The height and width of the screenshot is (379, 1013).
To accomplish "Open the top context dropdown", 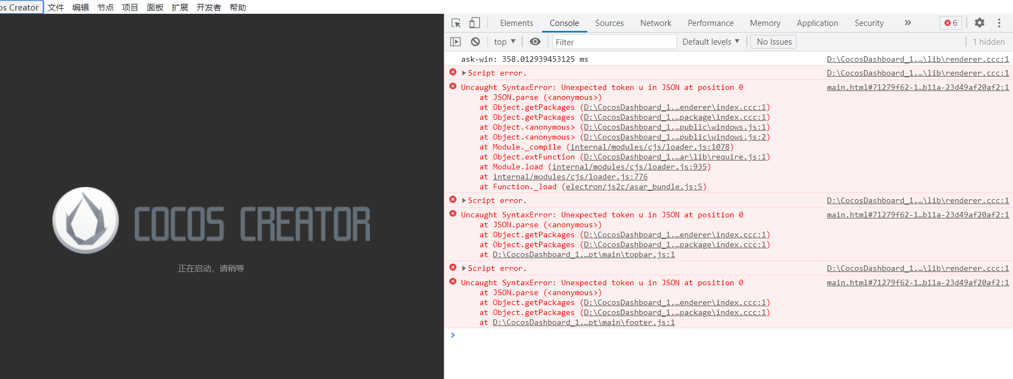I will pos(505,41).
